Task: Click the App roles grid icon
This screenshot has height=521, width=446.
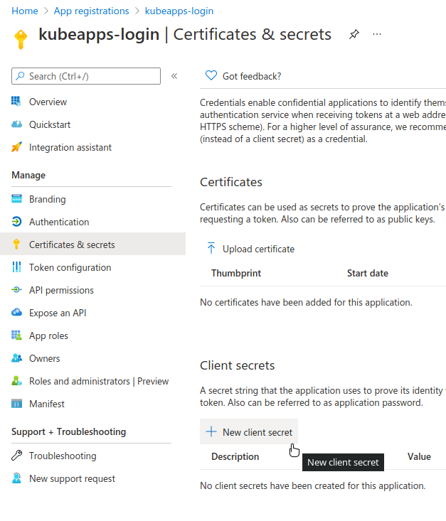Action: 16,335
